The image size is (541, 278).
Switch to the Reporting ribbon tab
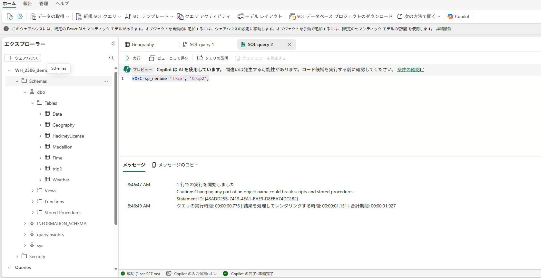click(x=27, y=4)
